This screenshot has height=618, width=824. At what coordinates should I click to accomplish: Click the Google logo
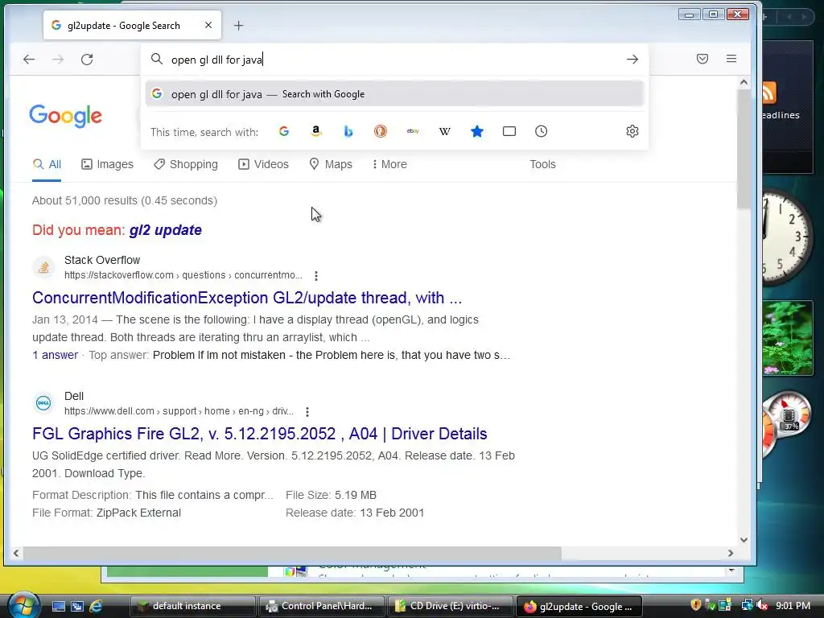tap(66, 116)
